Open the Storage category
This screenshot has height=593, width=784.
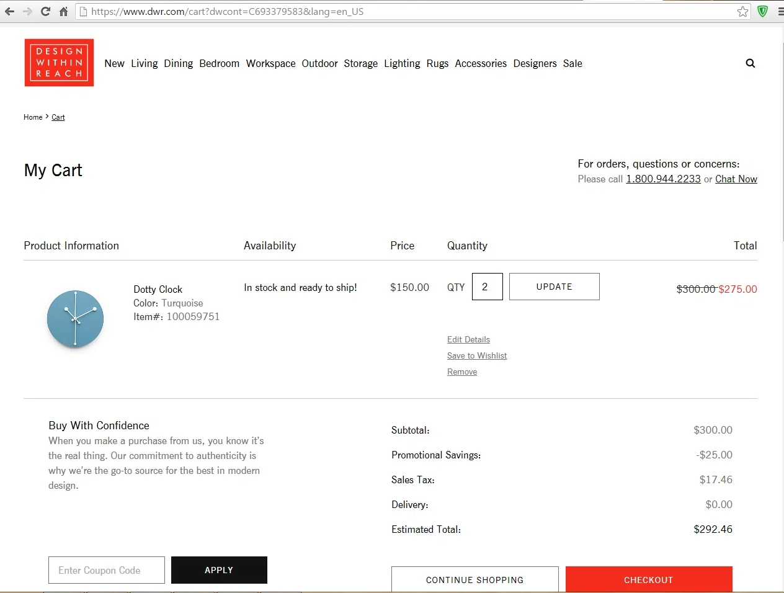[361, 63]
